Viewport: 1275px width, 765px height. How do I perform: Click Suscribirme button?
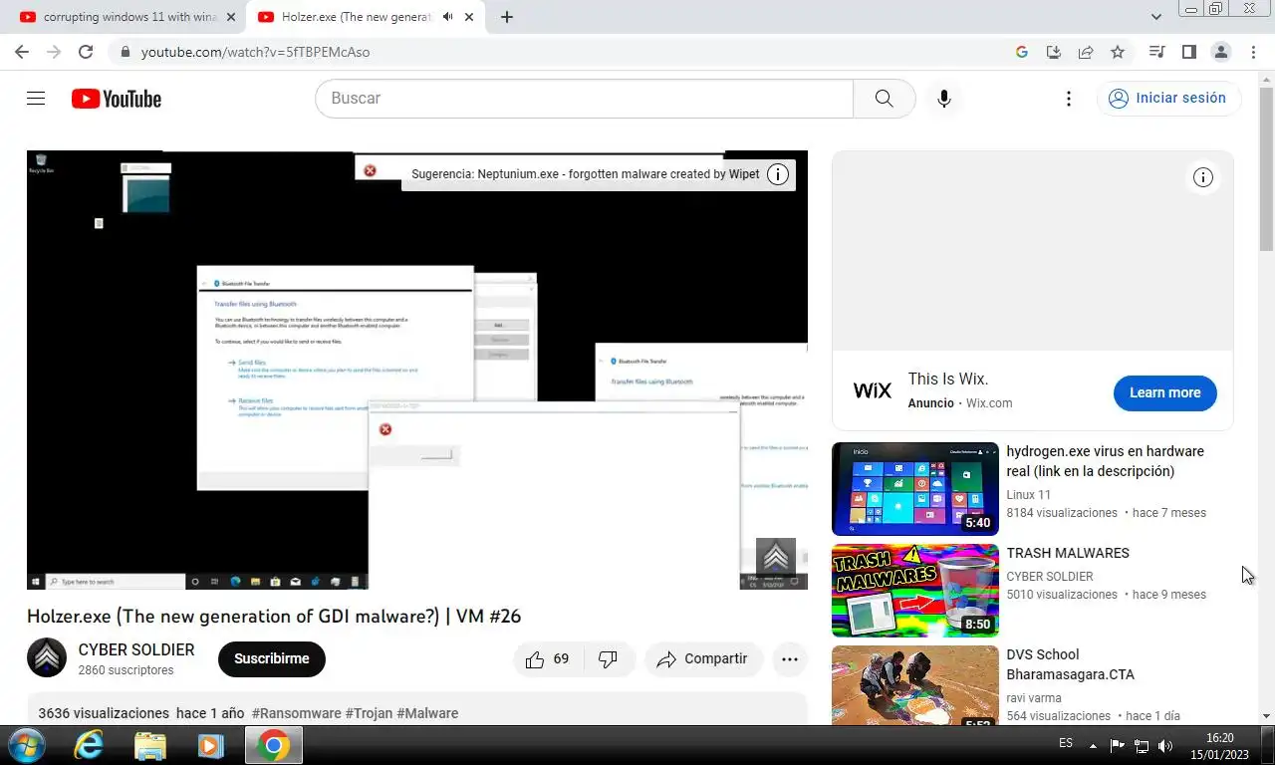pyautogui.click(x=272, y=658)
